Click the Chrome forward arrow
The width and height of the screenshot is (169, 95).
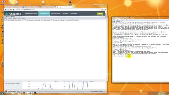point(8,9)
